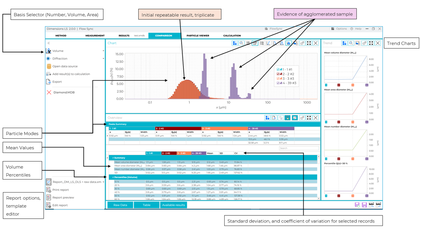Collapse the Percentiles (Volume) section

point(113,177)
